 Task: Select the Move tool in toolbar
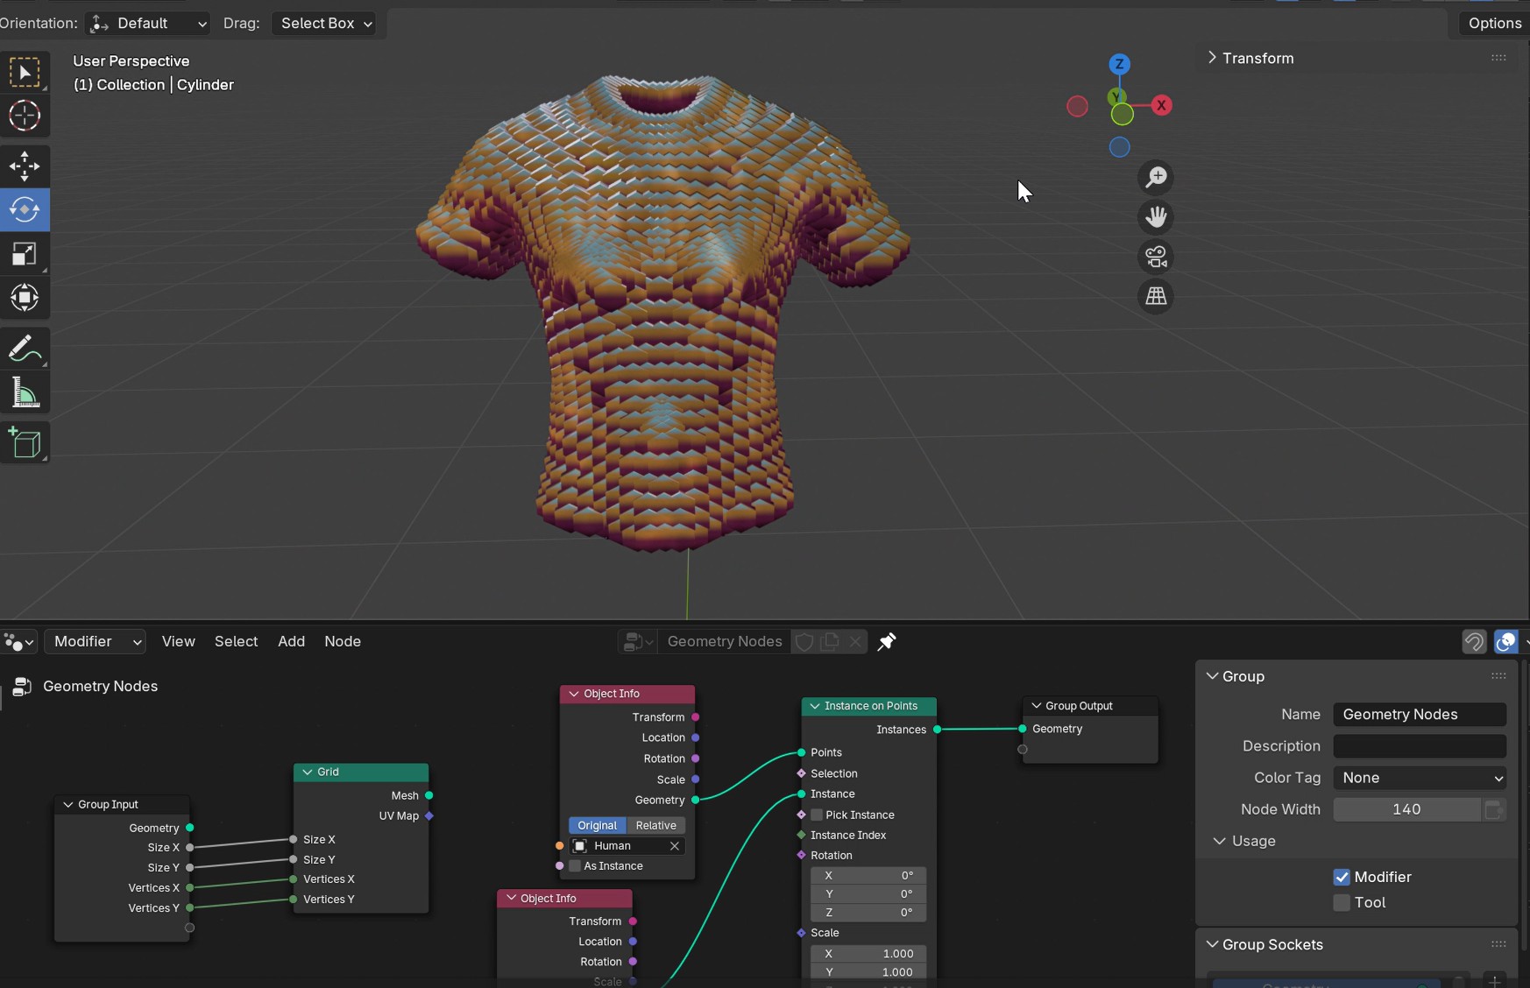pos(25,166)
